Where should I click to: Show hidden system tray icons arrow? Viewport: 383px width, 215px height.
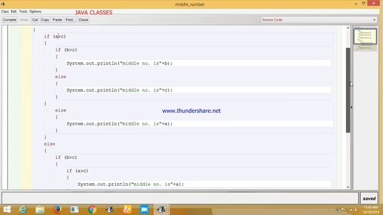(330, 210)
